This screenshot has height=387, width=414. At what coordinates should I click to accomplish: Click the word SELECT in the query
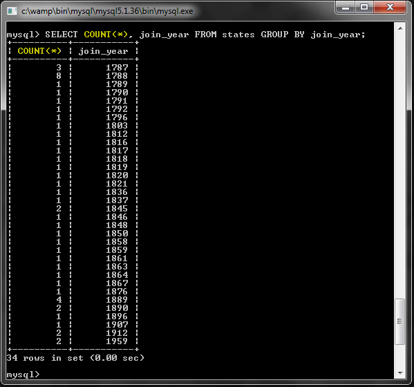[62, 35]
